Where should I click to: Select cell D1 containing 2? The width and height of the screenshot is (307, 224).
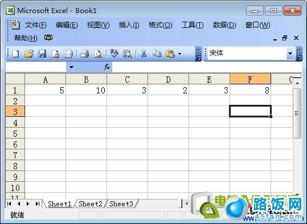(x=169, y=90)
